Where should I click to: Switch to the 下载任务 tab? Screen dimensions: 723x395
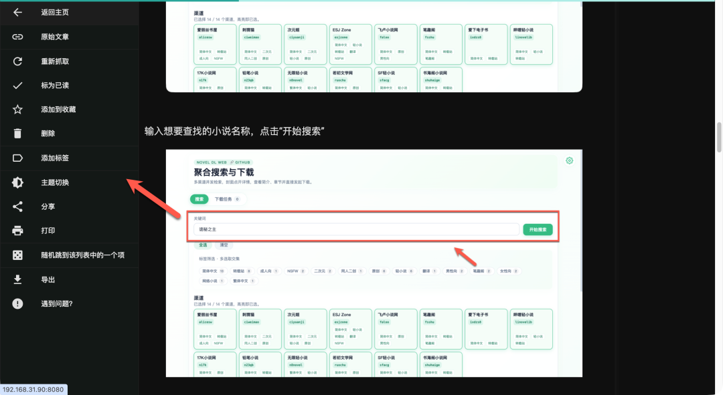tap(226, 199)
